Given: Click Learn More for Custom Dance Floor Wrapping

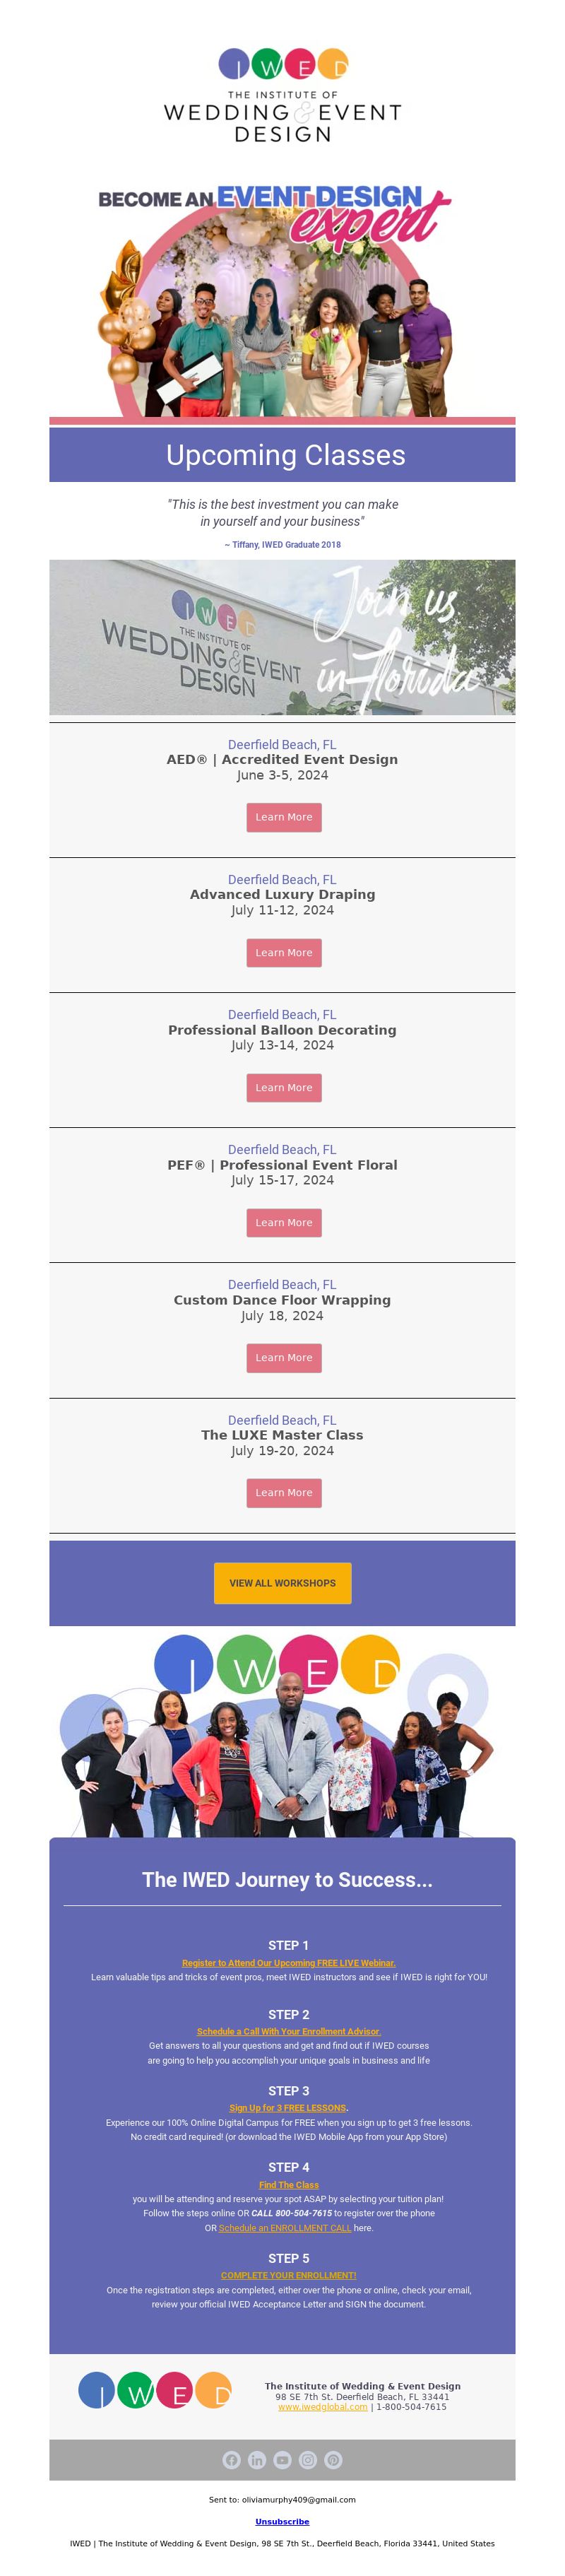Looking at the screenshot, I should tap(284, 1357).
